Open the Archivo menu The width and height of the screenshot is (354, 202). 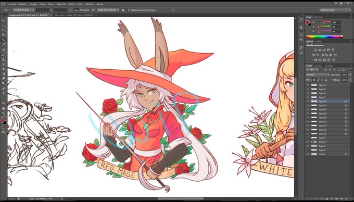[12, 4]
